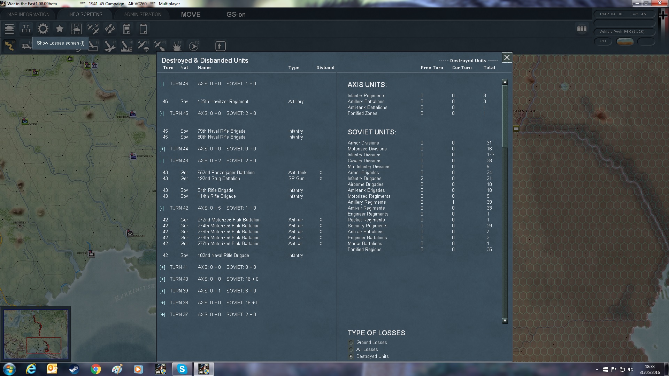Select Destroyed Units radio button
Viewport: 669px width, 376px height.
[351, 357]
